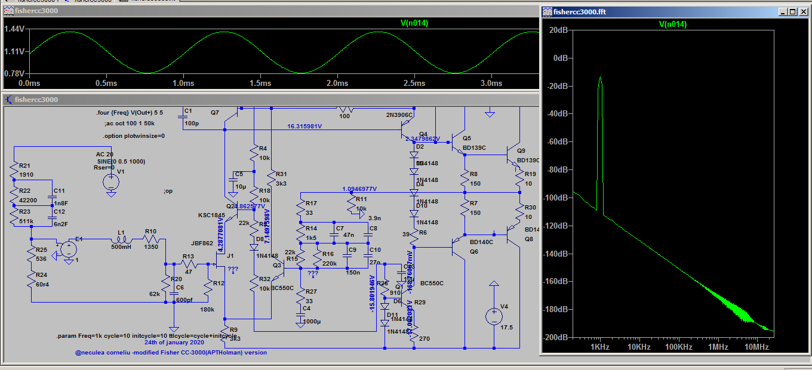This screenshot has height=370, width=812.
Task: Click the 1.44V axis label in waveform plot
Action: [x=14, y=29]
